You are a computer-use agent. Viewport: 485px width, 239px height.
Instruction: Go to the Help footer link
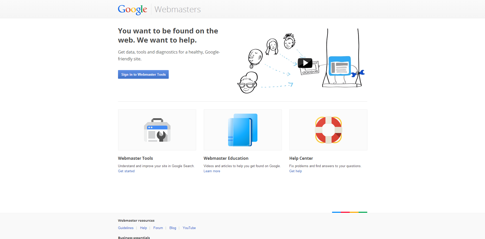point(143,228)
